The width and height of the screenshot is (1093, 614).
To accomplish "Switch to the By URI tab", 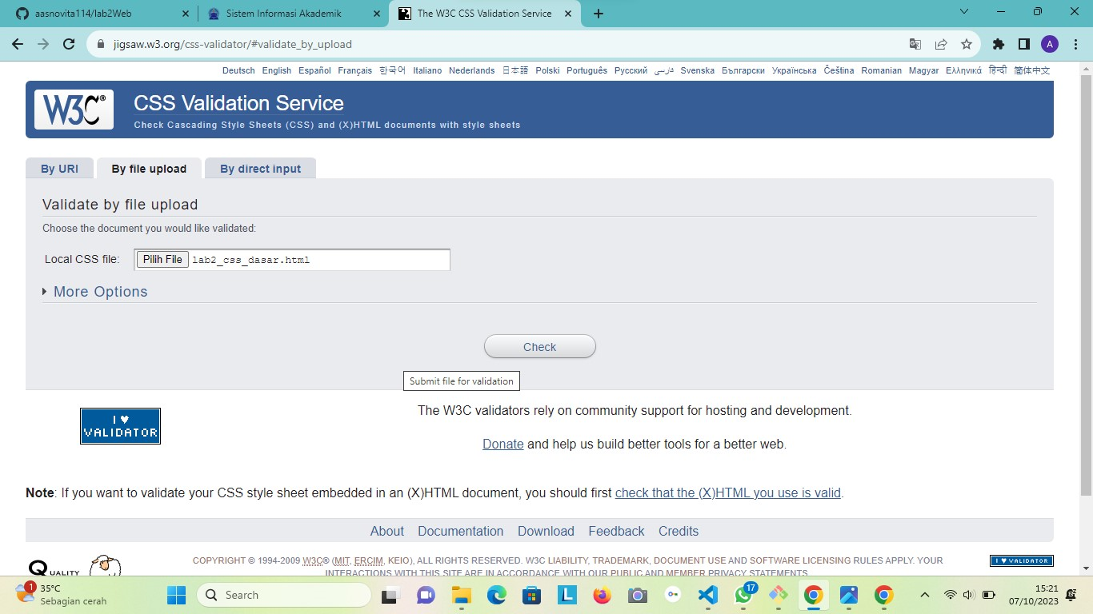I will pyautogui.click(x=59, y=168).
